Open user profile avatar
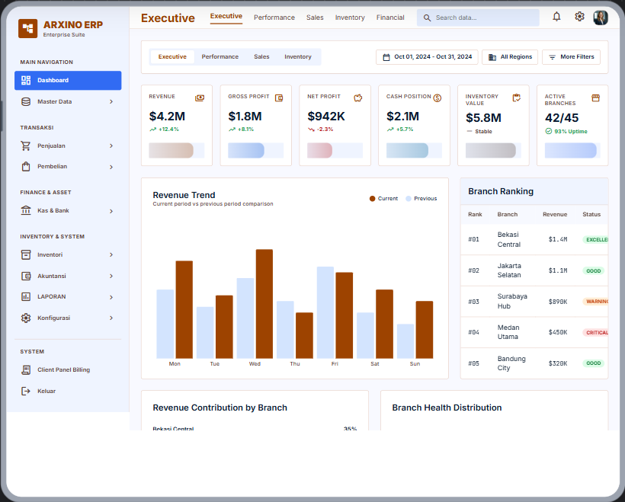The image size is (625, 502). click(601, 18)
